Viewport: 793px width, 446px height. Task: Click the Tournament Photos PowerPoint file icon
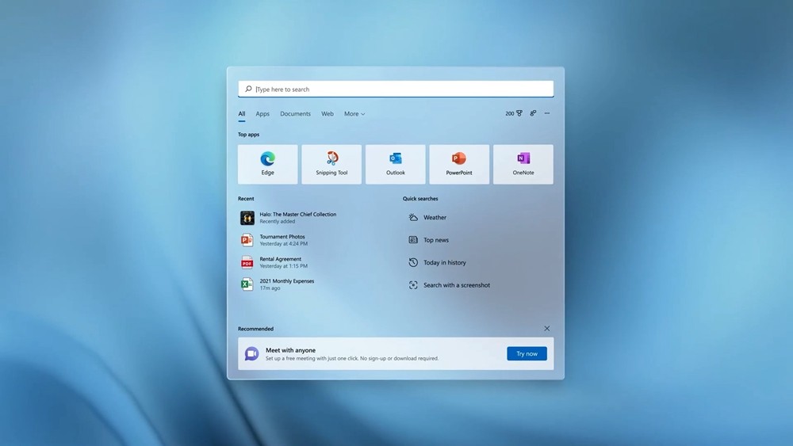(247, 240)
